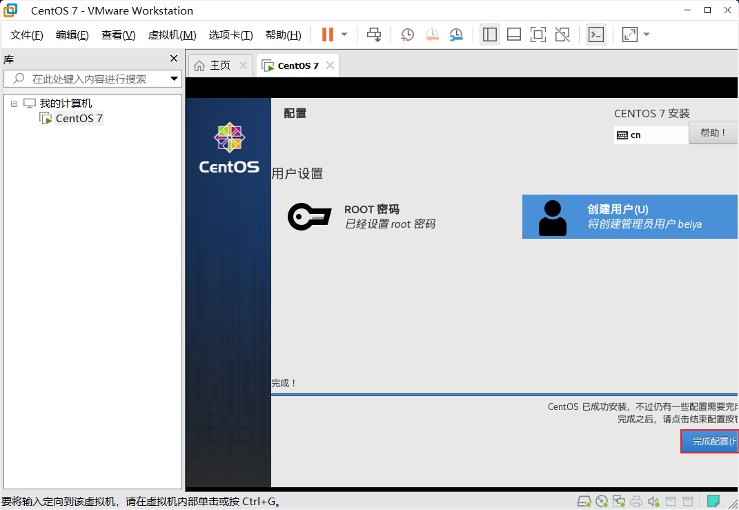Click the Send Ctrl+Alt+Del toolbar icon
739x510 pixels.
(x=374, y=35)
